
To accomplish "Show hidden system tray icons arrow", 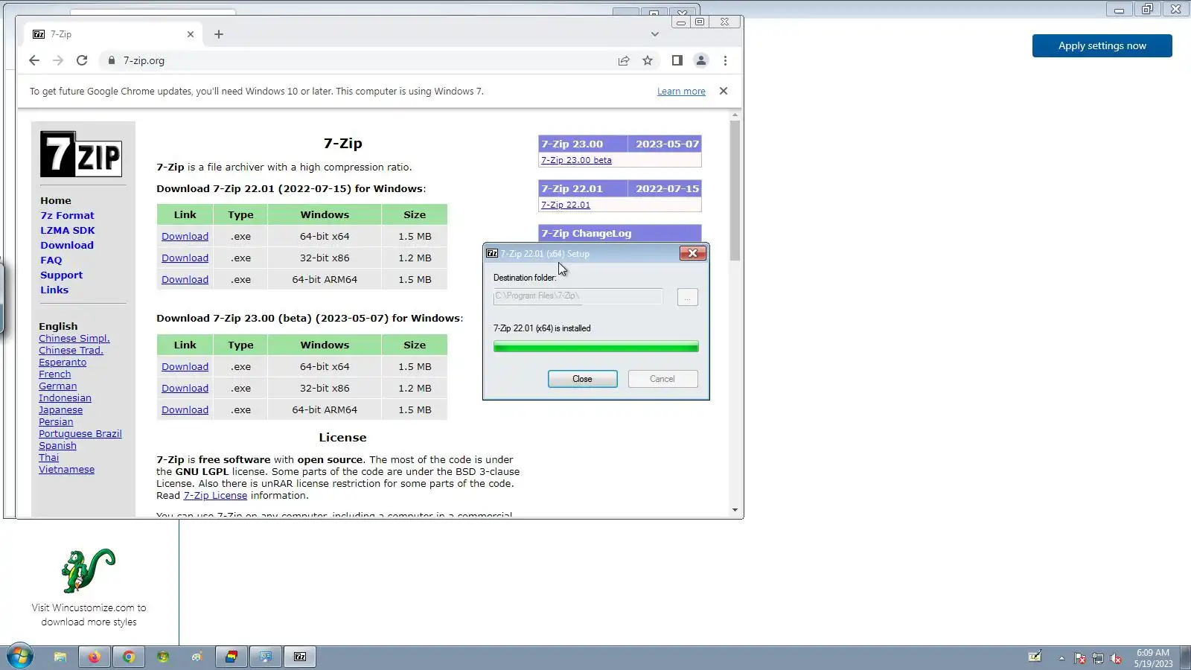I will click(1061, 658).
